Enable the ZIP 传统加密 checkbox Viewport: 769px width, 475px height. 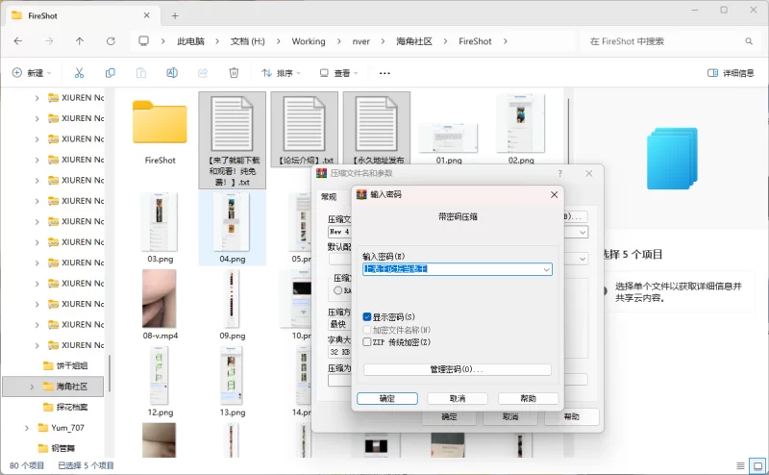(367, 341)
